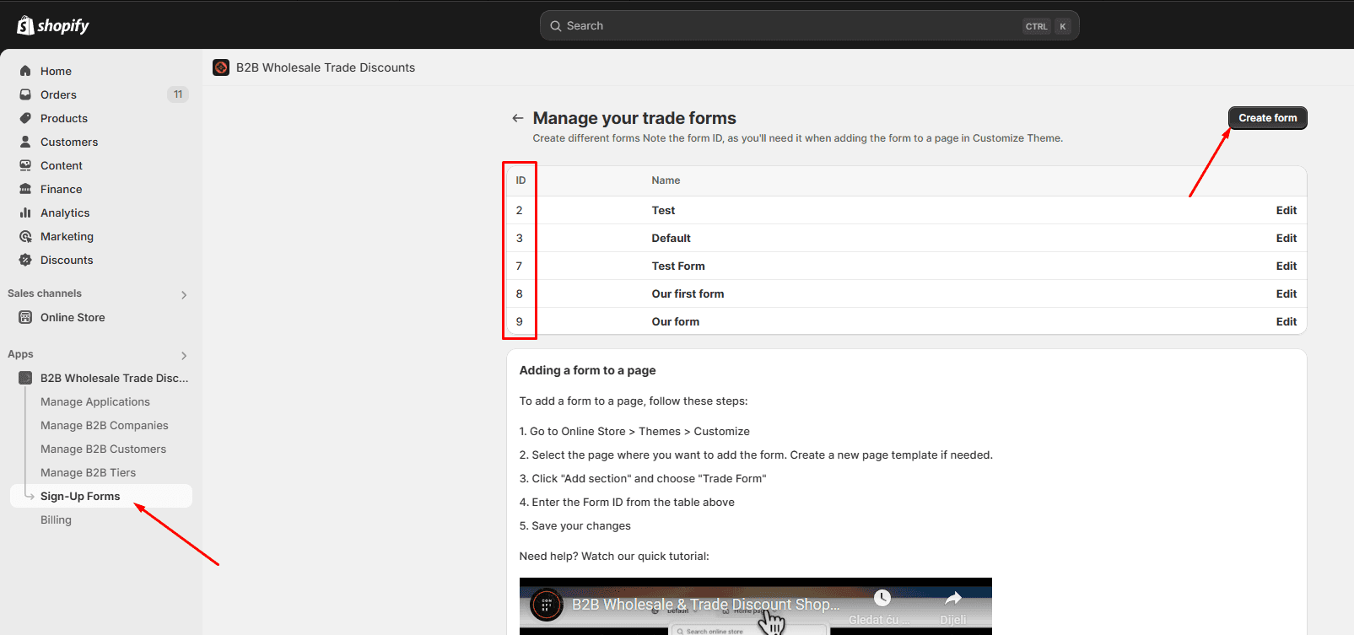Screen dimensions: 1354x635
Task: Open Manage Applications menu item
Action: click(x=95, y=401)
